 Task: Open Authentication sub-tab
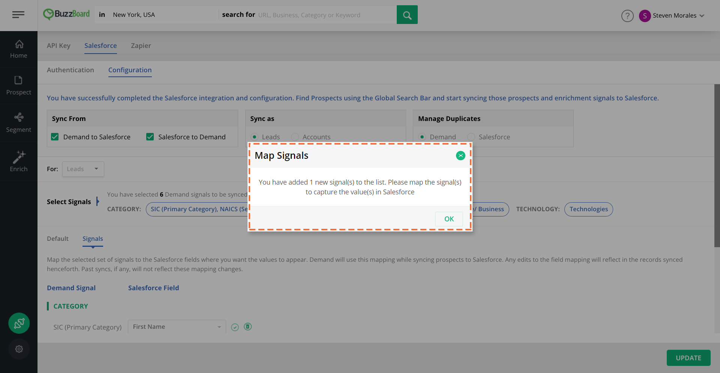(70, 70)
